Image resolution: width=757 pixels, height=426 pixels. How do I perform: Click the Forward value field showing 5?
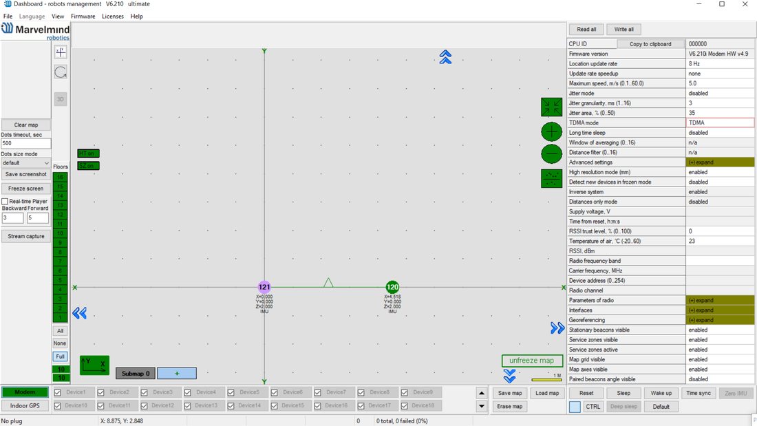[x=38, y=218]
